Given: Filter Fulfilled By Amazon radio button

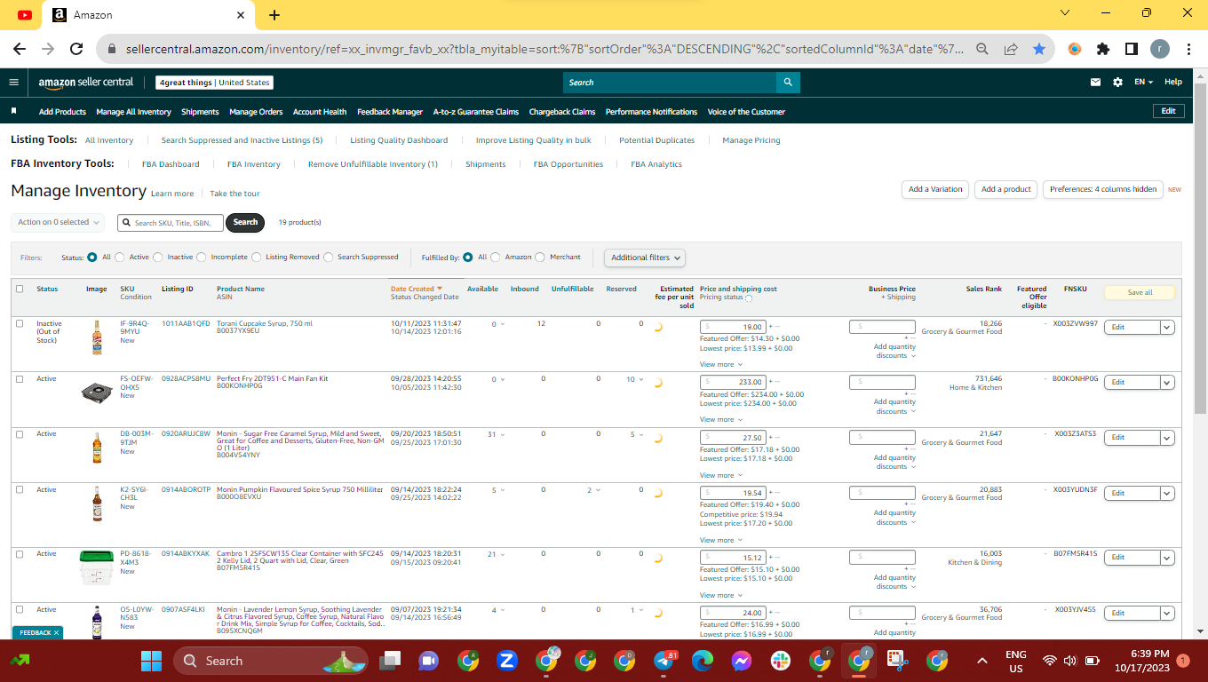Looking at the screenshot, I should coord(496,258).
